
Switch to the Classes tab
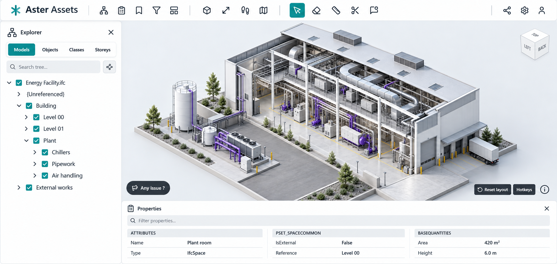(76, 50)
